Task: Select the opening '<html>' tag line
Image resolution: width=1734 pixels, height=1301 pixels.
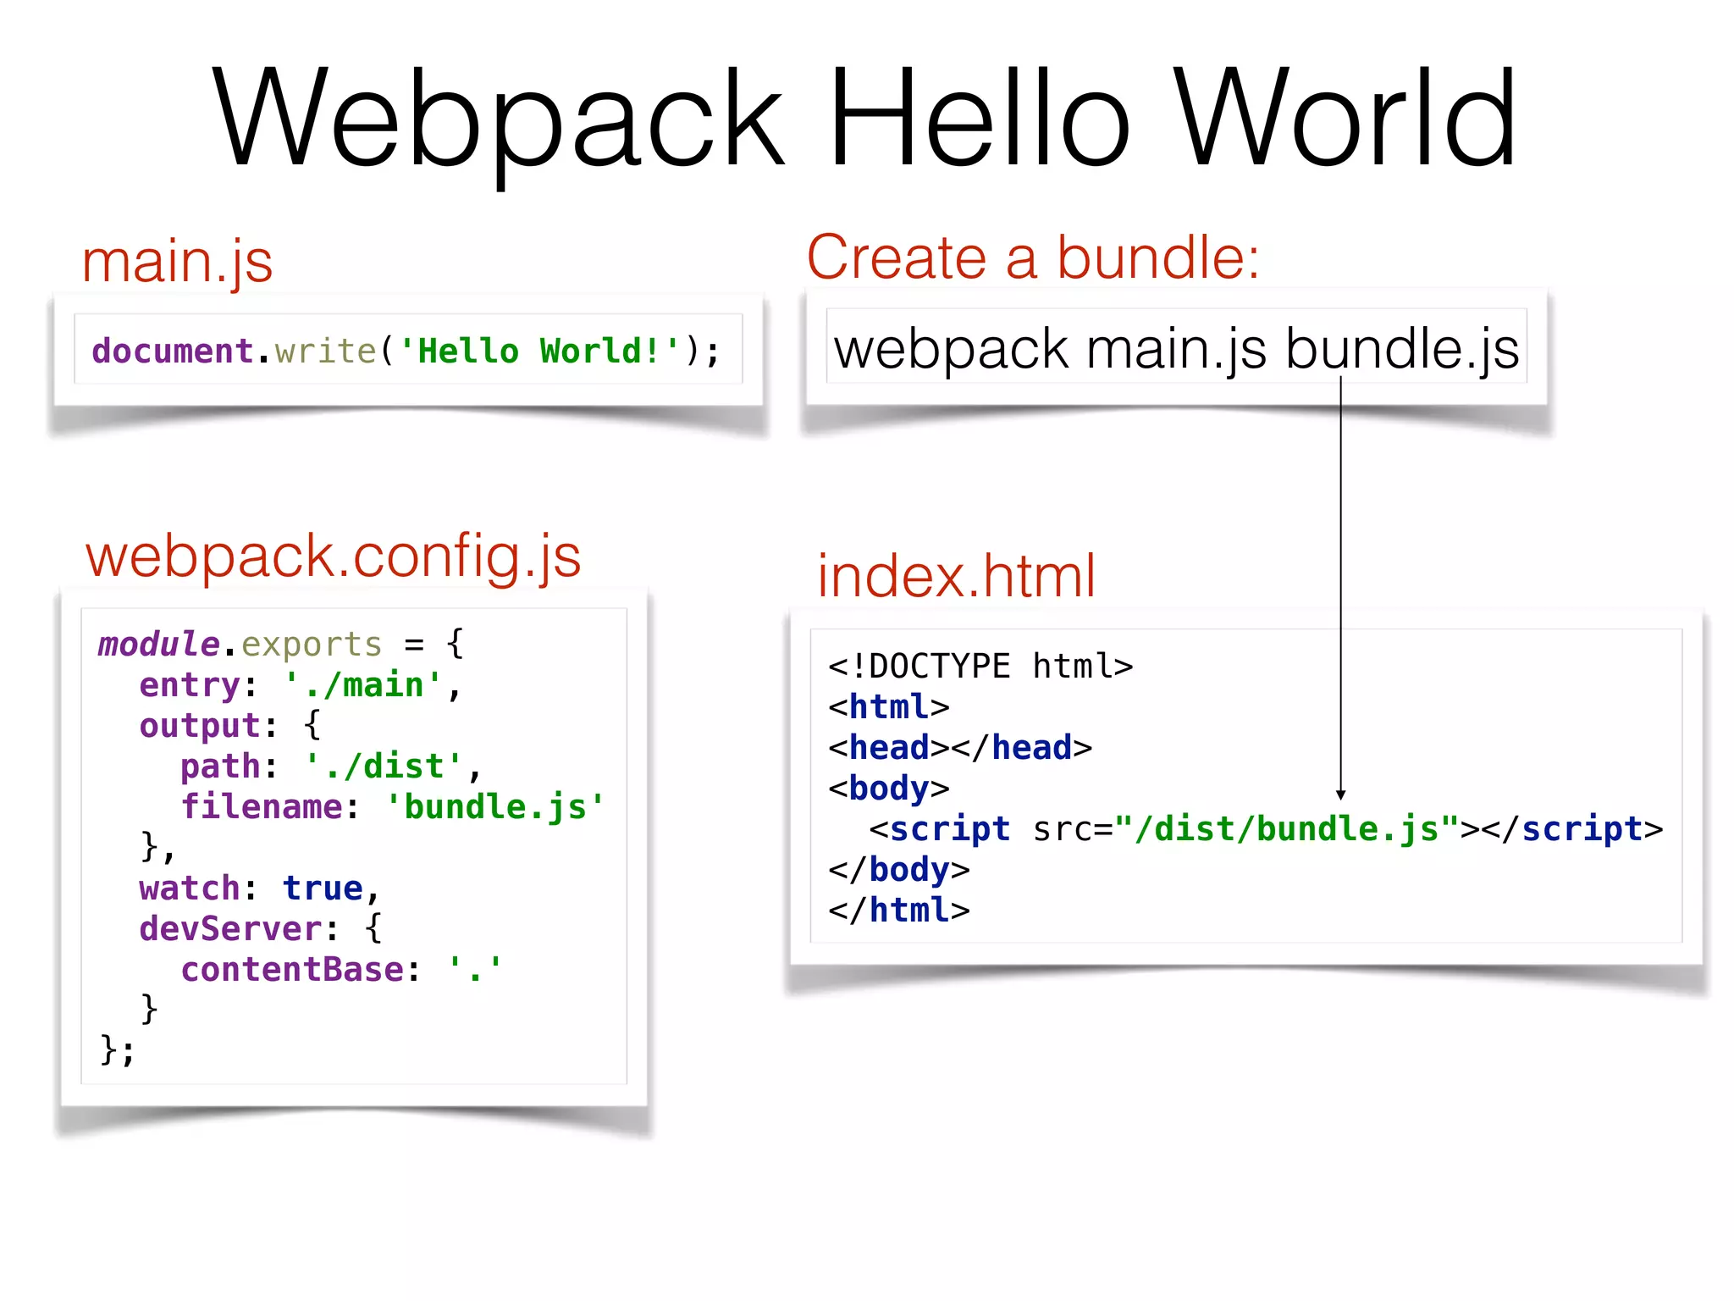Action: pos(889,706)
